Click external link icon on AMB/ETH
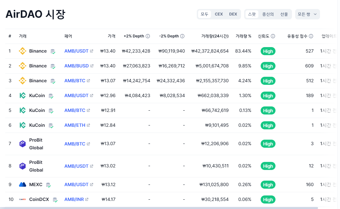This screenshot has width=340, height=209. (x=88, y=125)
